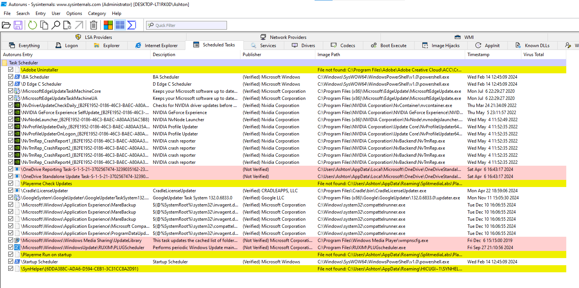Open the Options menu
579x288 pixels.
[74, 13]
